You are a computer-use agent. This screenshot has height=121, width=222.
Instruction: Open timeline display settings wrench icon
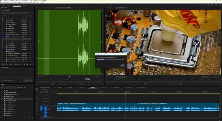52,92
